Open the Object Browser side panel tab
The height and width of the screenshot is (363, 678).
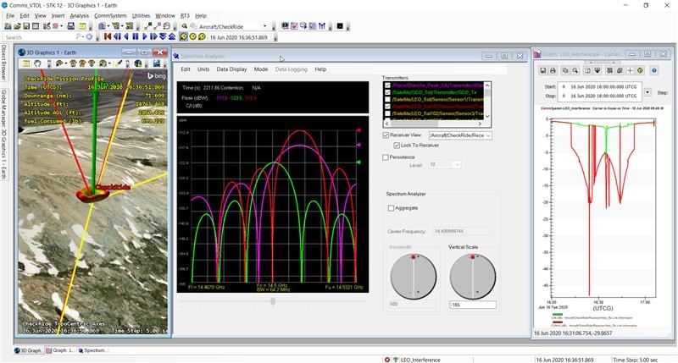pyautogui.click(x=4, y=62)
